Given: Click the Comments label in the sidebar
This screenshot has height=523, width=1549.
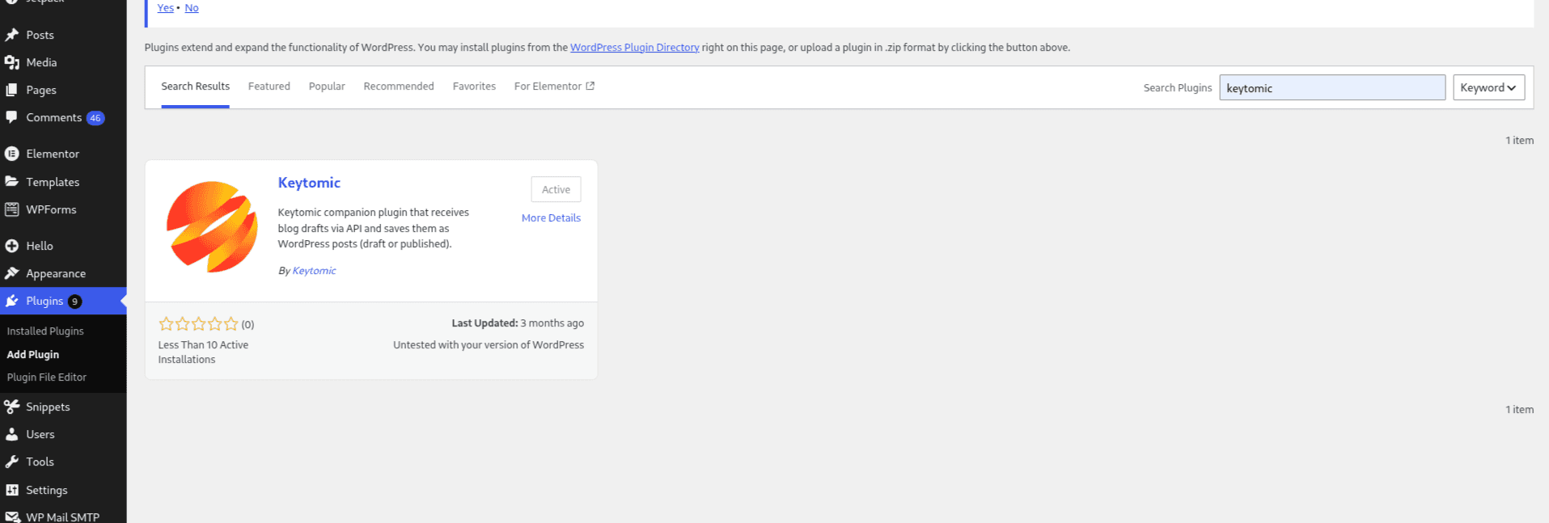Looking at the screenshot, I should point(53,117).
